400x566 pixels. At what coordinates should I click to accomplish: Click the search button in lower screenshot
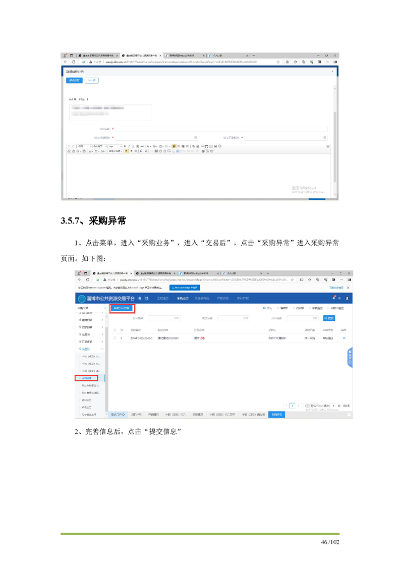coord(329,318)
